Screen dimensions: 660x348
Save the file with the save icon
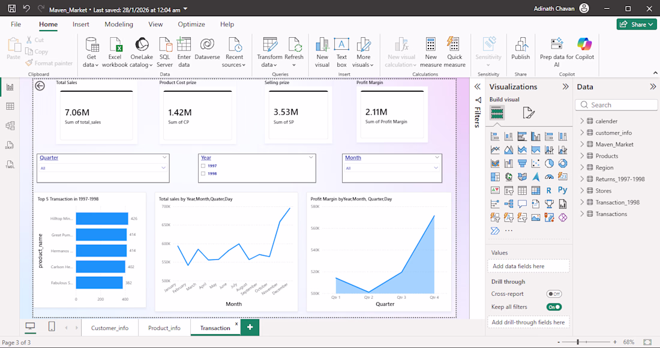tap(12, 8)
